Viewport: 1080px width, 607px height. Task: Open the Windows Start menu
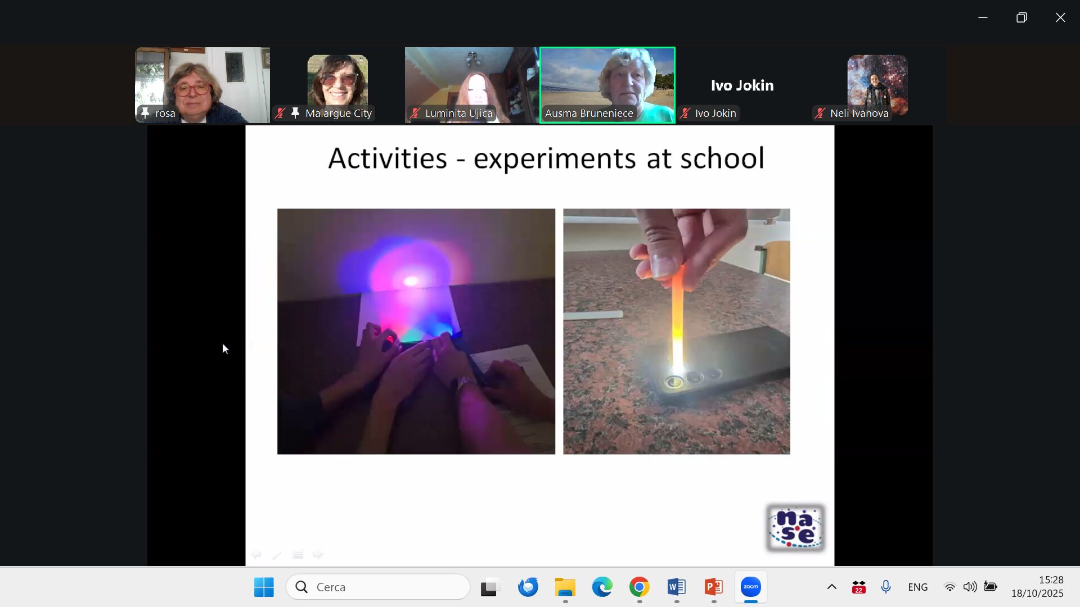[264, 587]
